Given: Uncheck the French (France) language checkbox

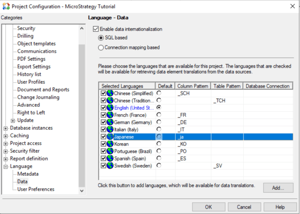Looking at the screenshot, I should point(103,115).
